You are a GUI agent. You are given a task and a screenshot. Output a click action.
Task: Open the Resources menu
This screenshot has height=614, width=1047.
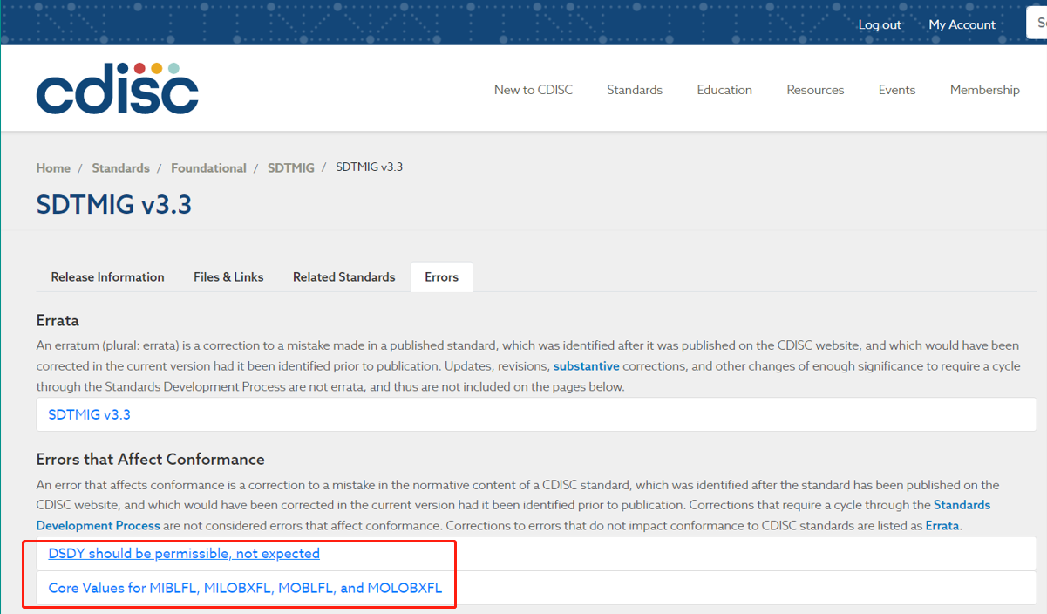tap(815, 90)
